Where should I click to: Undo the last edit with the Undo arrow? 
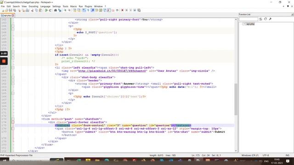pos(46,10)
